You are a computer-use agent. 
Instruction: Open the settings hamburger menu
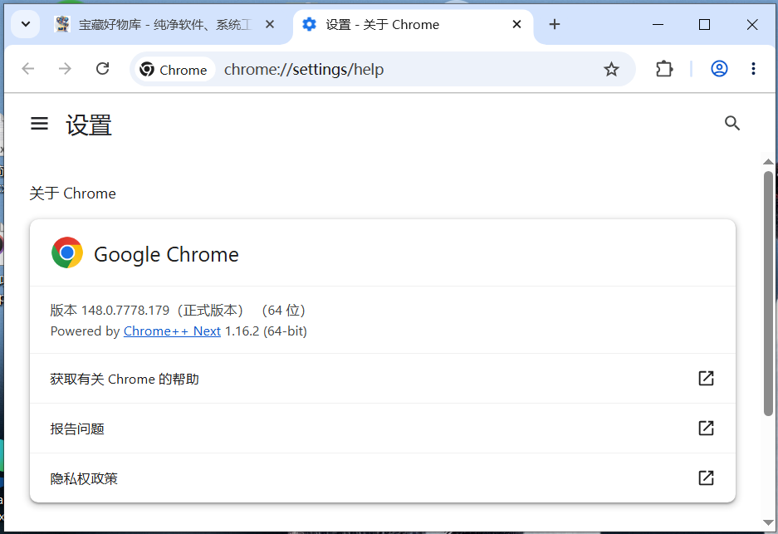click(x=39, y=124)
